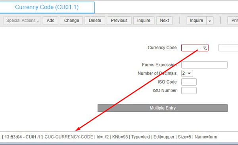Click the Next button

click(x=164, y=21)
